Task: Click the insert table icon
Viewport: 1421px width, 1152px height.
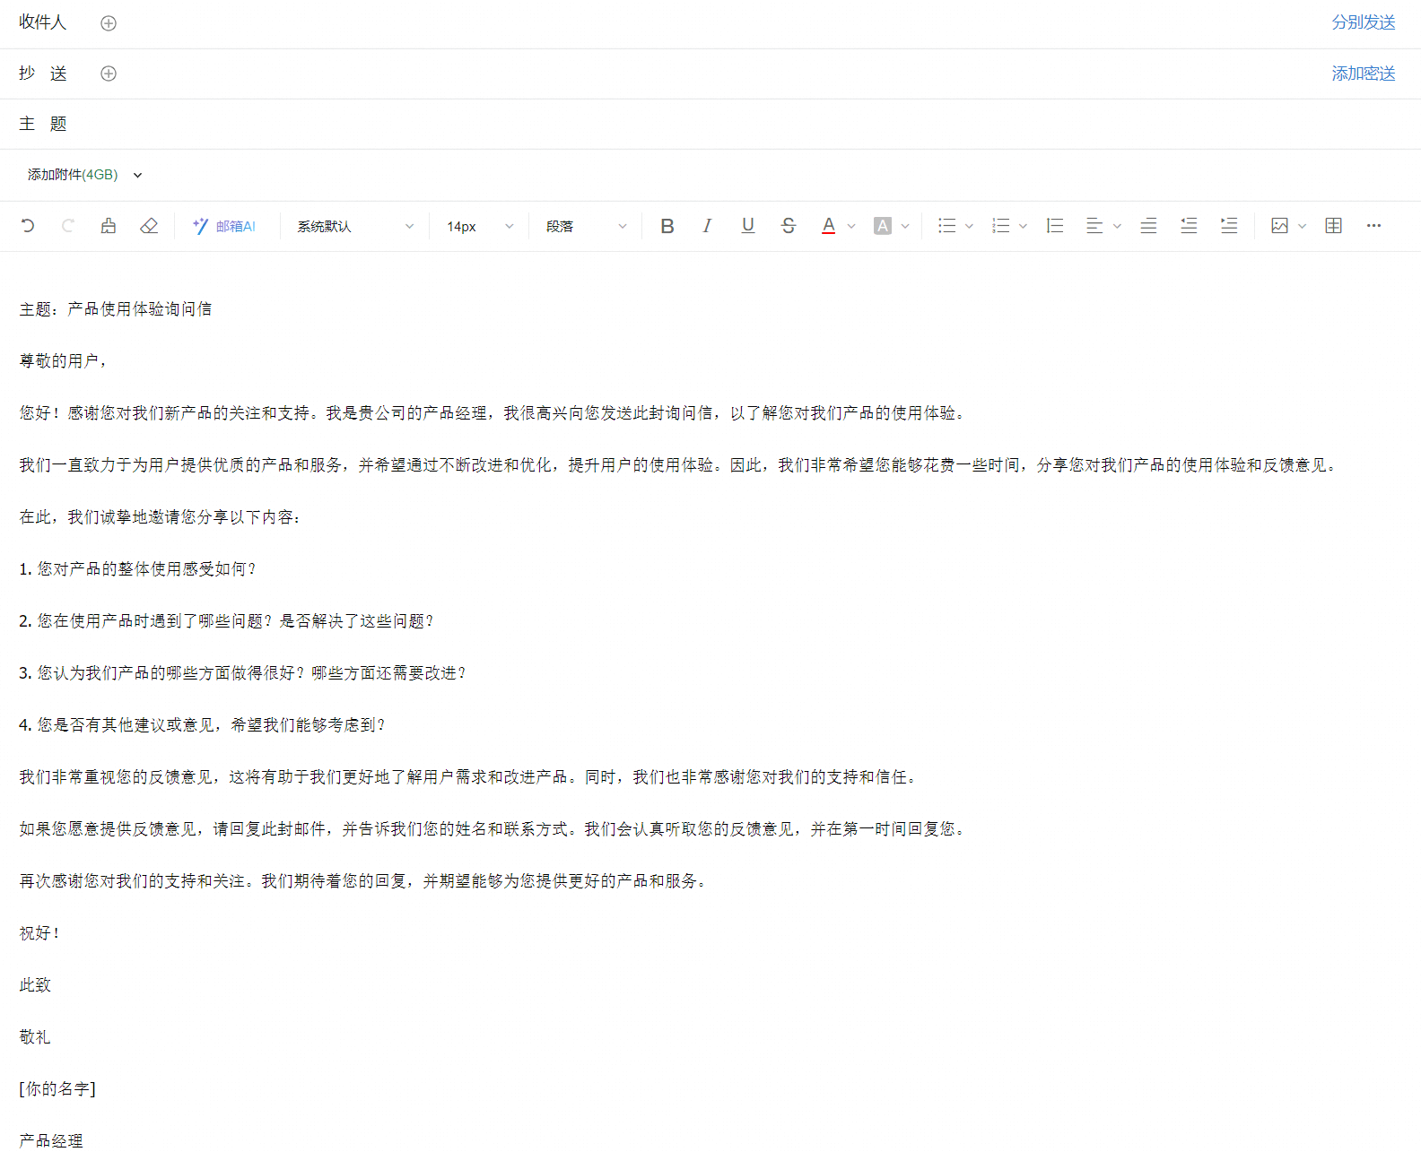Action: (1333, 226)
